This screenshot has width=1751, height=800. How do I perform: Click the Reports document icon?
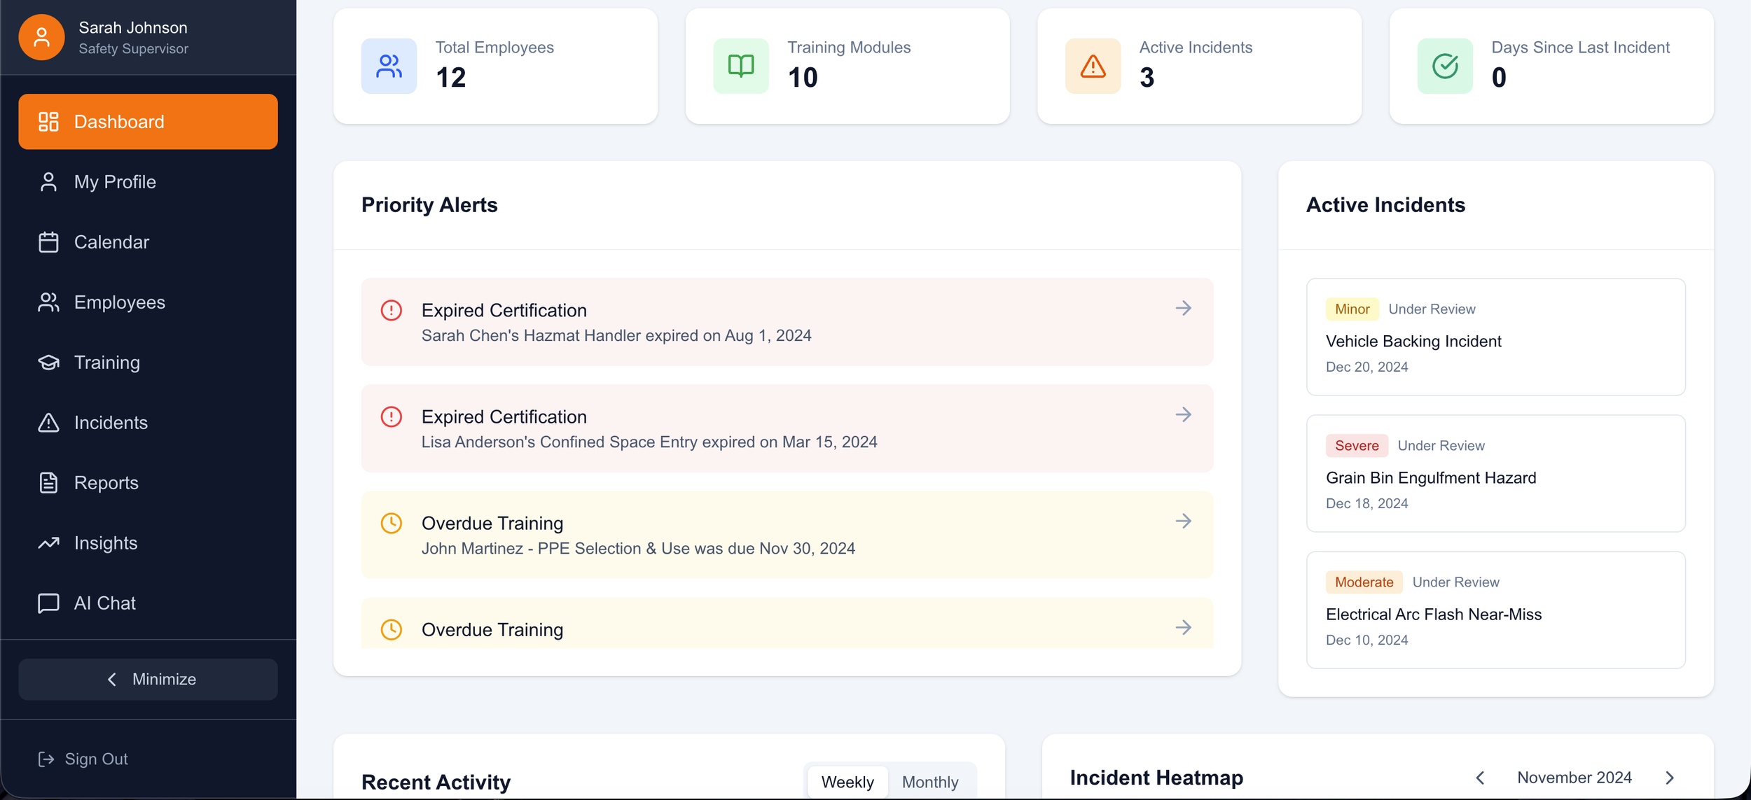click(48, 483)
